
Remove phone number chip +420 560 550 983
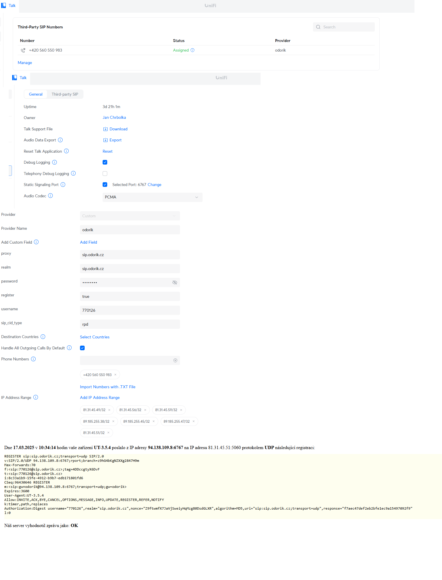[x=115, y=375]
